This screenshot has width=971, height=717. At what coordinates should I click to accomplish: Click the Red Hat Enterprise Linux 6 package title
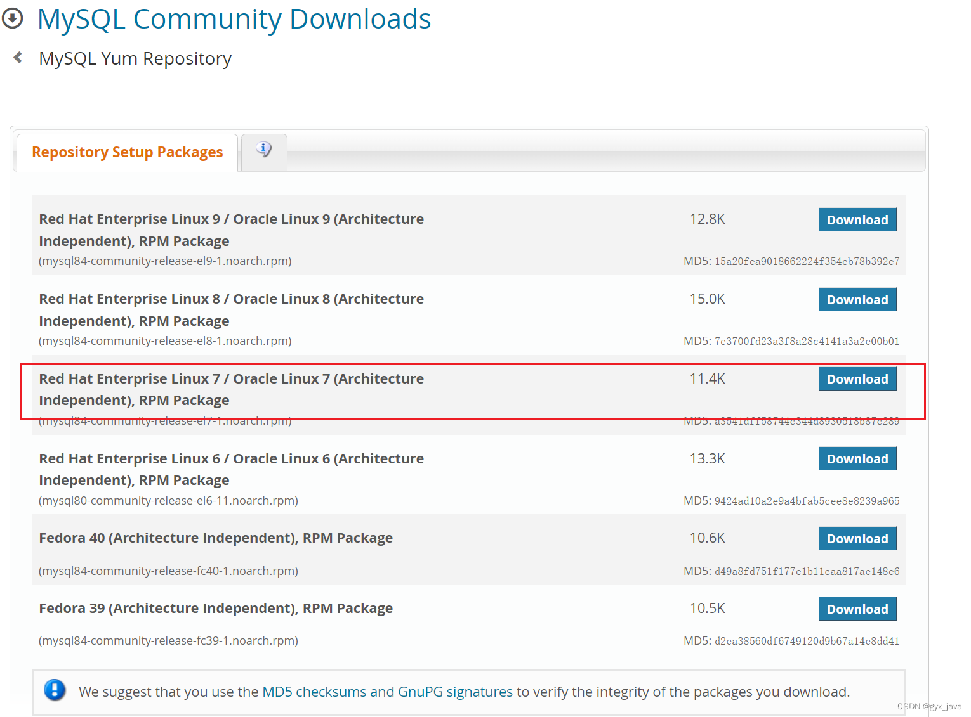[232, 469]
